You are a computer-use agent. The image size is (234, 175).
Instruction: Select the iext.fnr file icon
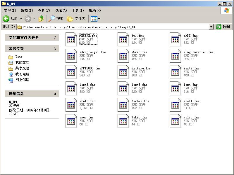pyautogui.click(x=175, y=88)
